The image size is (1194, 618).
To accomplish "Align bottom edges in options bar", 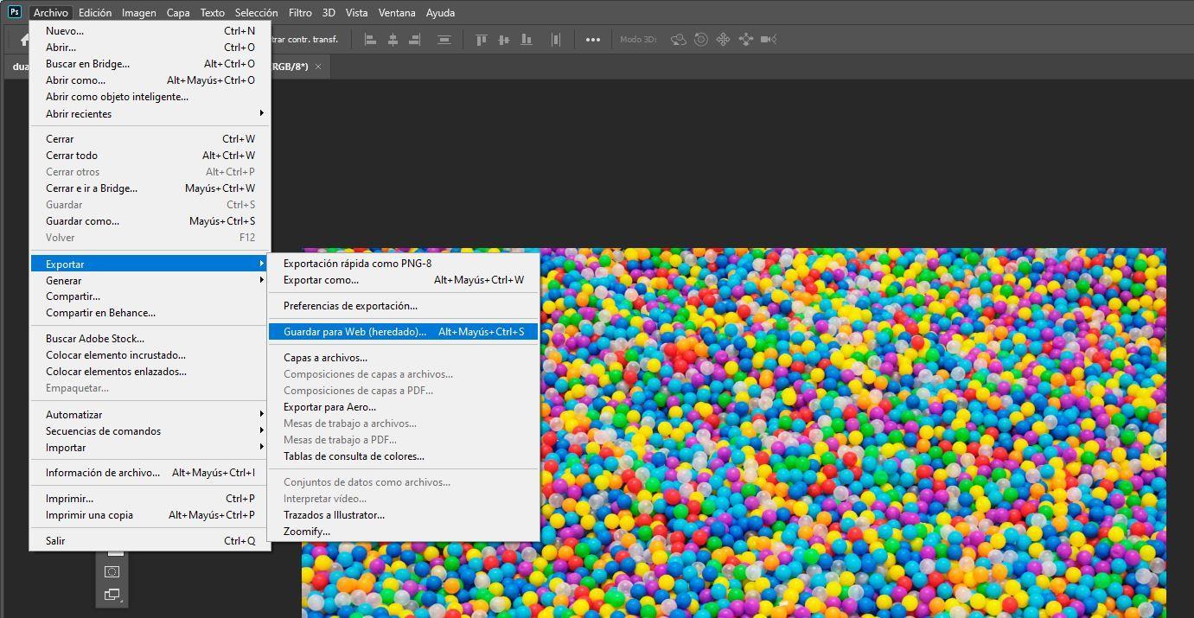I will (526, 40).
